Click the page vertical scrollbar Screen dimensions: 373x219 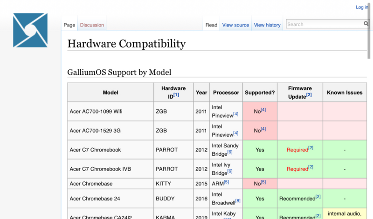tap(369, 31)
